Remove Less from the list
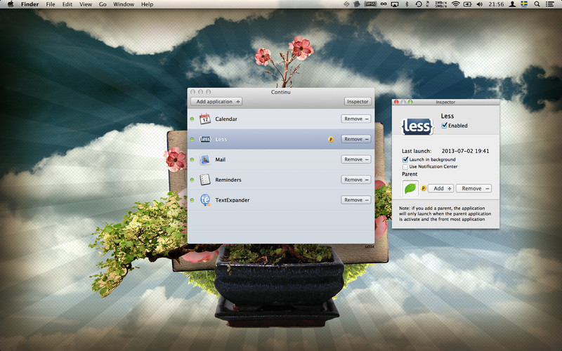Screen dimensions: 562x351 coord(356,139)
